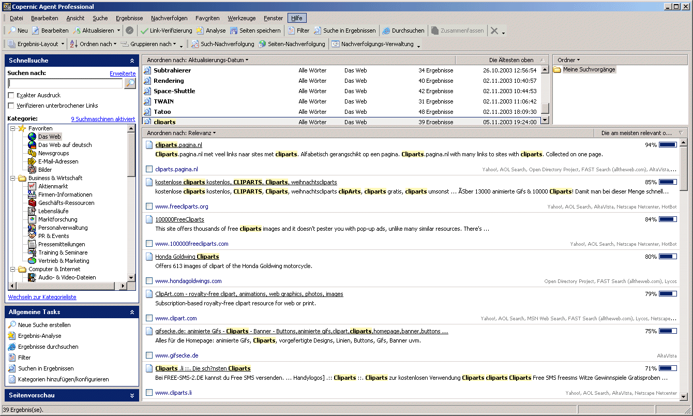Open the Hilfe menu

coord(297,18)
